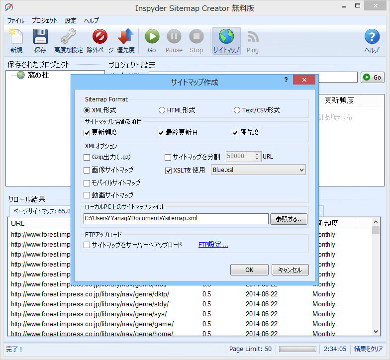This screenshot has width=390, height=360.
Task: Select row with genre/game/ URL
Action: tap(190, 324)
